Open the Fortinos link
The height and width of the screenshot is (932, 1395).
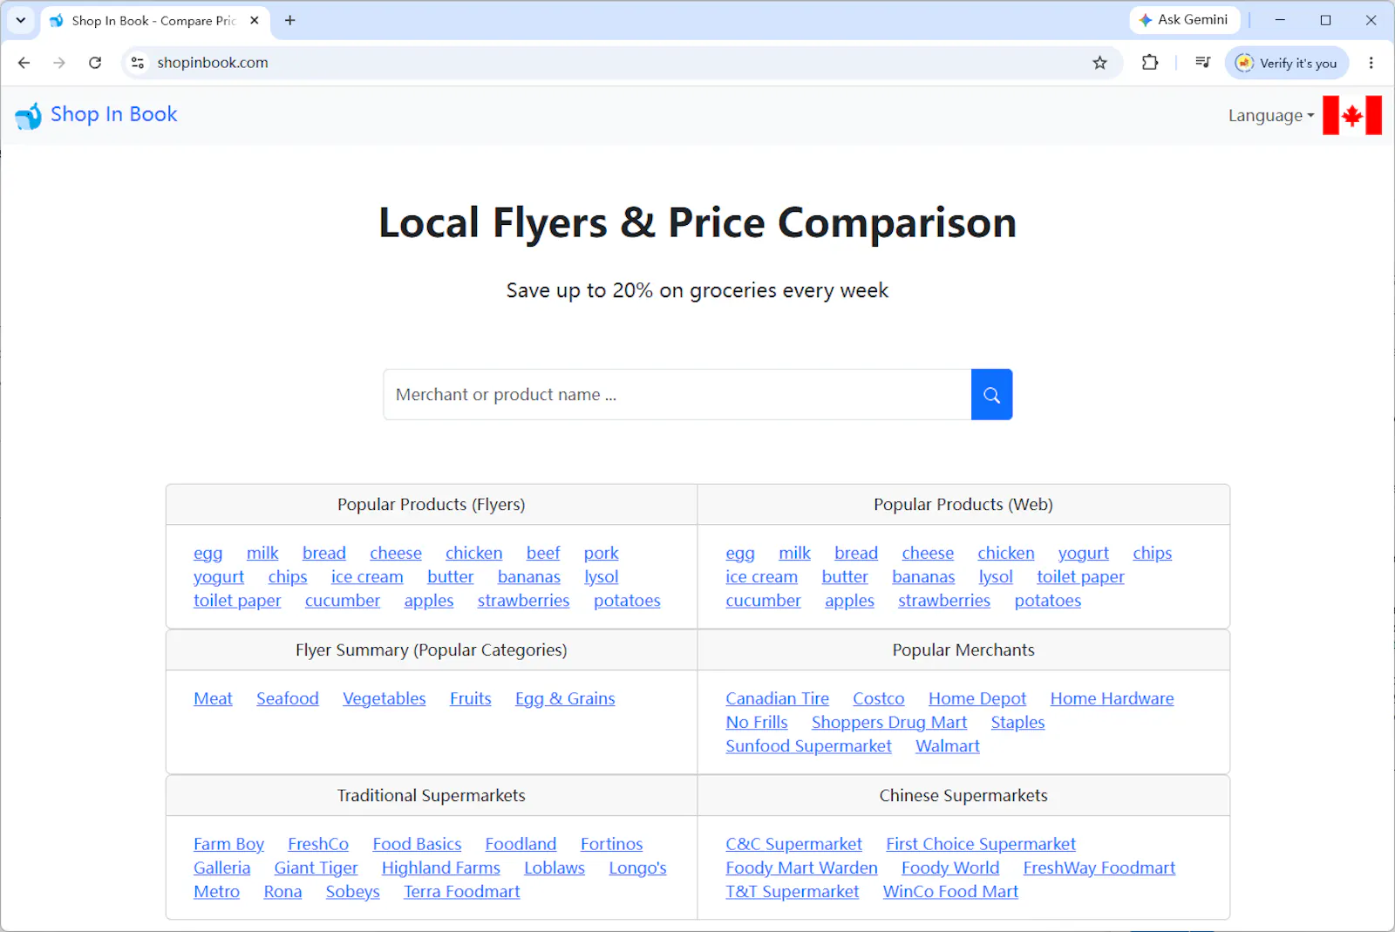click(611, 844)
